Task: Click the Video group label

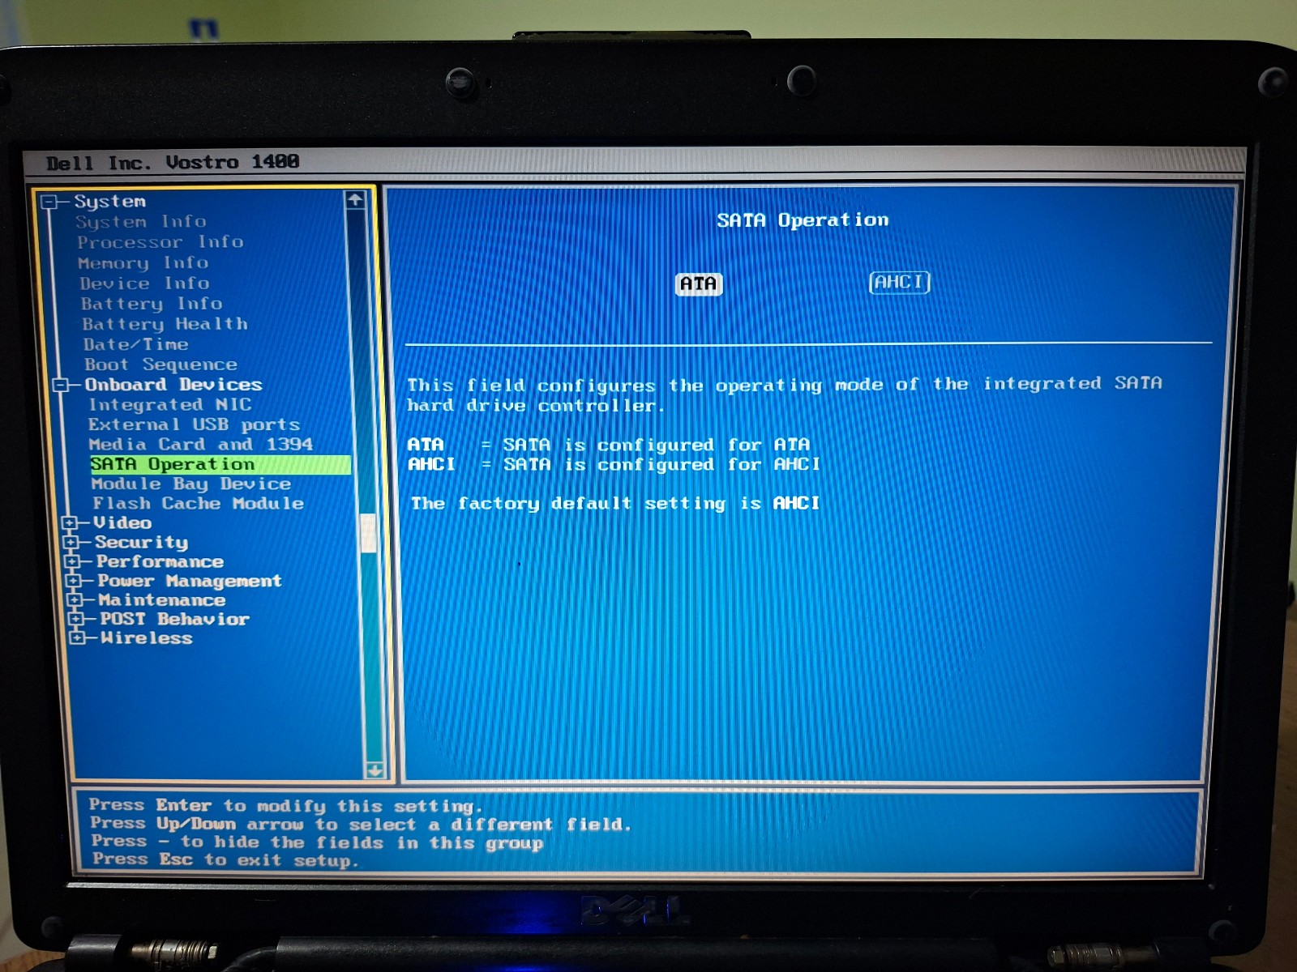Action: tap(122, 523)
